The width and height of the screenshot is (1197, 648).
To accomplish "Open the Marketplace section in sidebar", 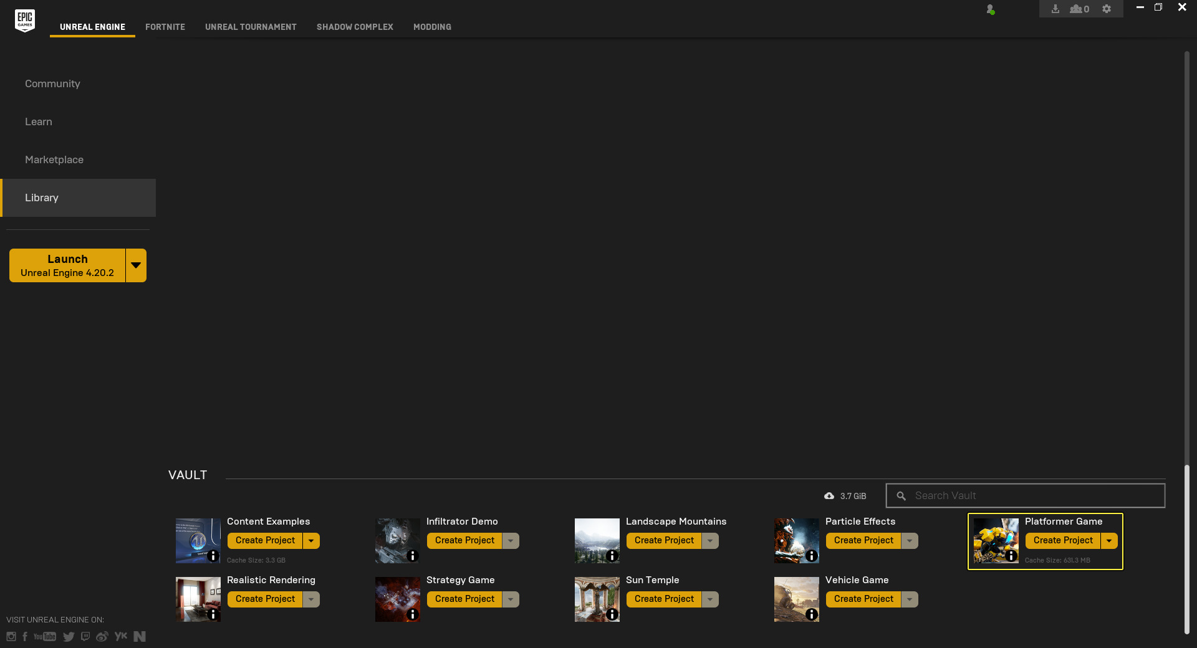I will (54, 160).
